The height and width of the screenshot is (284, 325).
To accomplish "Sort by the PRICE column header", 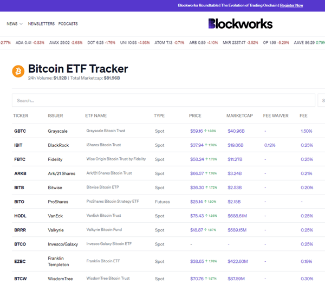I will tap(195, 115).
